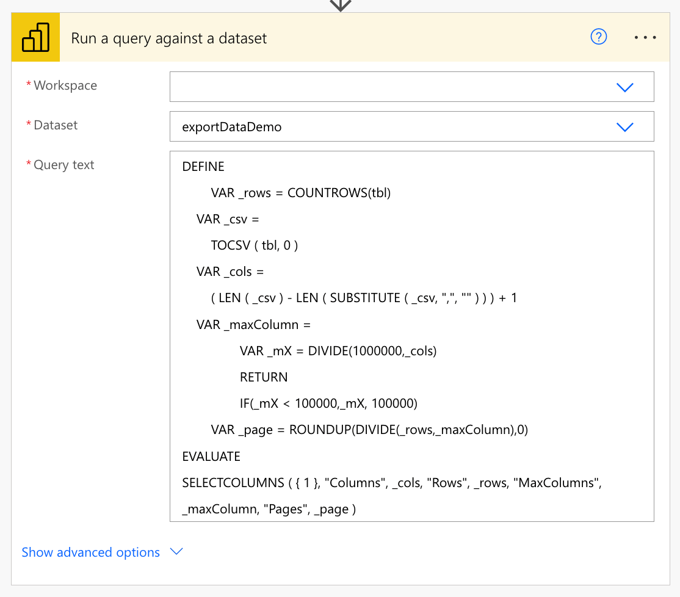Expand advanced options using the chevron
Screen dimensions: 680x597
(176, 551)
